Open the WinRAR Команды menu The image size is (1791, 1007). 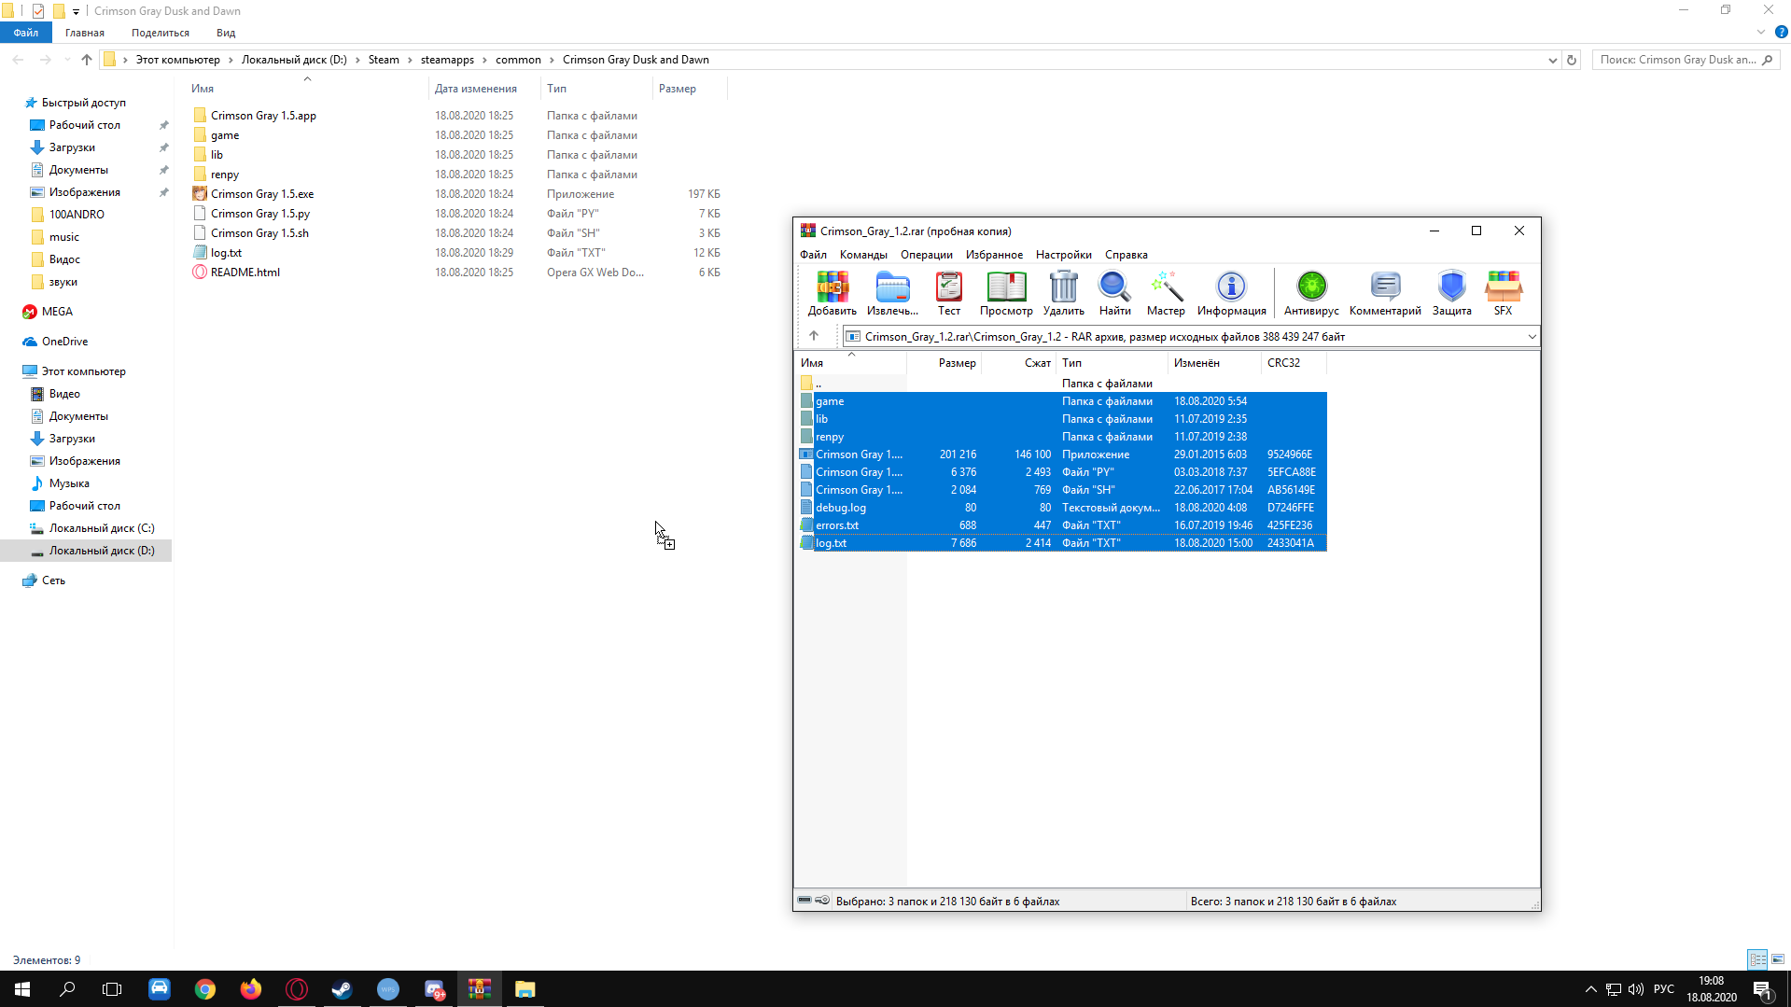click(x=863, y=255)
